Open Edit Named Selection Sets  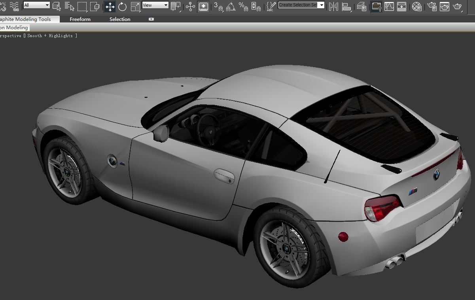271,6
